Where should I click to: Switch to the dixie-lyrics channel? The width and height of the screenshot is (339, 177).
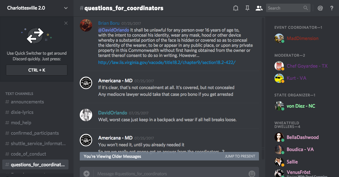point(22,112)
